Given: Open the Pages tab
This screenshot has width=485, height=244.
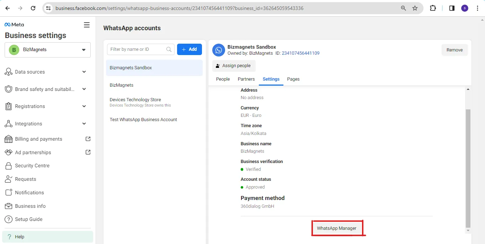Looking at the screenshot, I should pos(293,79).
